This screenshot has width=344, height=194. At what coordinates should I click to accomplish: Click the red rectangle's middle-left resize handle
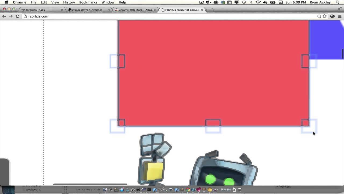click(118, 61)
